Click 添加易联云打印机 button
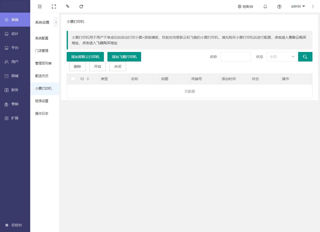Screen dimensions: 320x232 pos(85,57)
